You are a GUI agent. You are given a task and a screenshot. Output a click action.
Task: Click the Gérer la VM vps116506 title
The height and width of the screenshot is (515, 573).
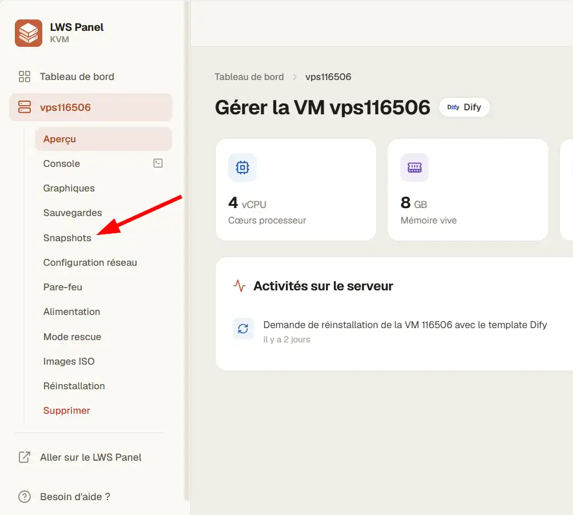(323, 107)
